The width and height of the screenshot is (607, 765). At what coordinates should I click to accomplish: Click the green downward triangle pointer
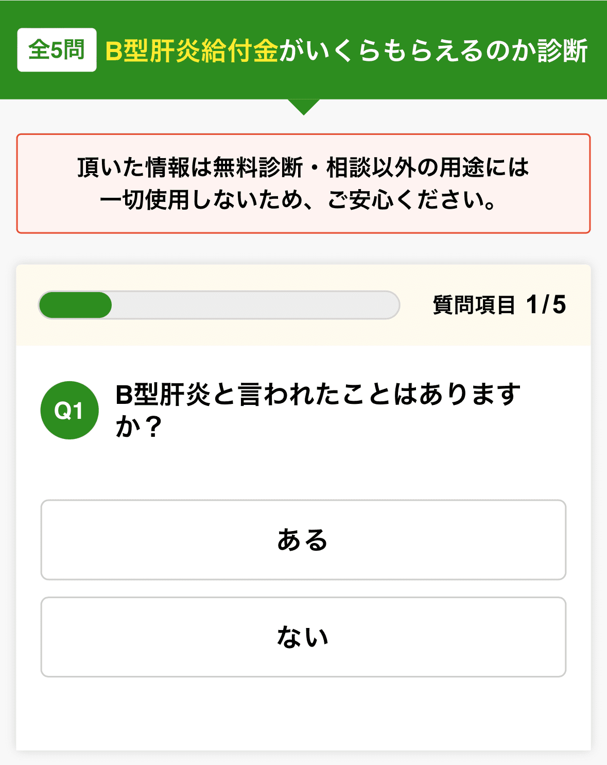click(x=304, y=107)
